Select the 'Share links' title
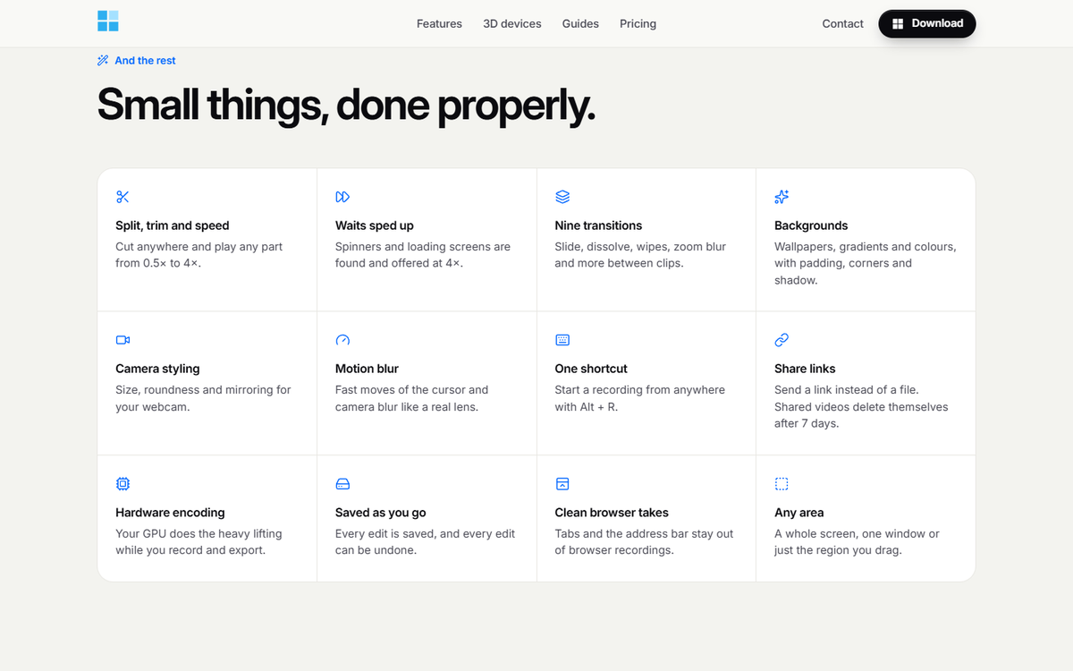Viewport: 1073px width, 671px height. click(x=805, y=369)
